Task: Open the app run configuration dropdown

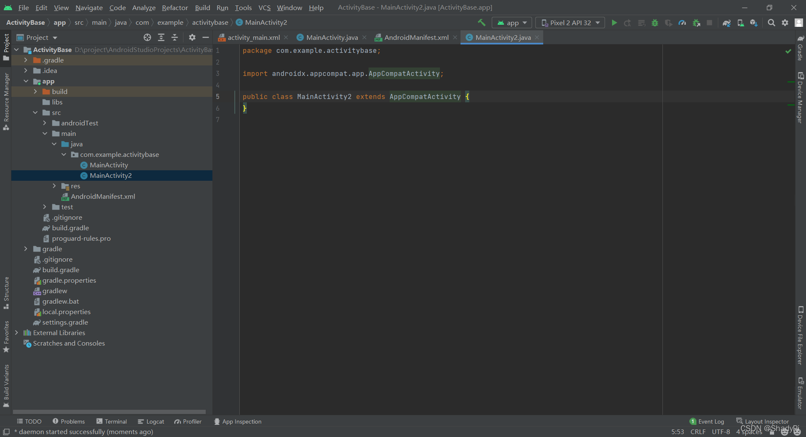Action: (x=512, y=23)
